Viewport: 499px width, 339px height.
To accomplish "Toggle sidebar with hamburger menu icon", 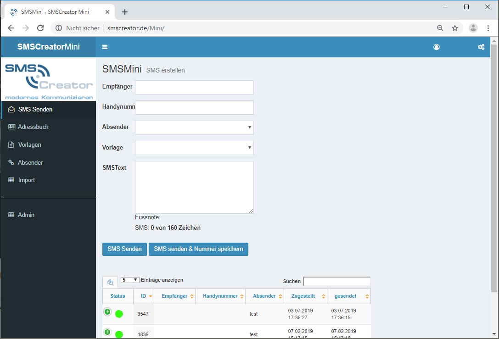I will click(105, 47).
